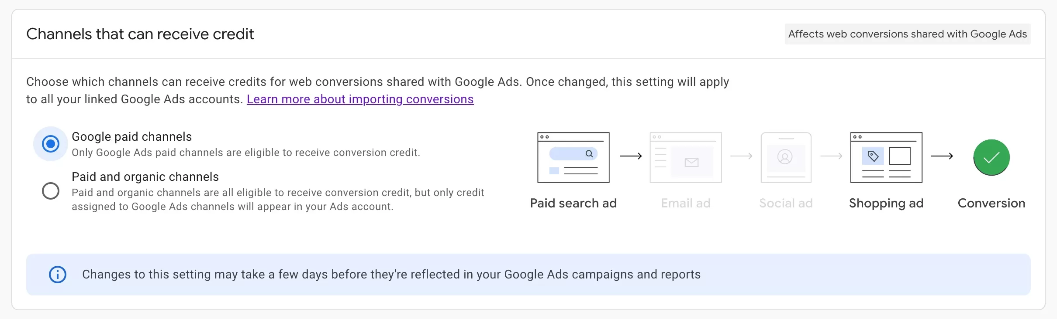Click the 'Social ad' caption
This screenshot has width=1057, height=319.
pyautogui.click(x=786, y=203)
